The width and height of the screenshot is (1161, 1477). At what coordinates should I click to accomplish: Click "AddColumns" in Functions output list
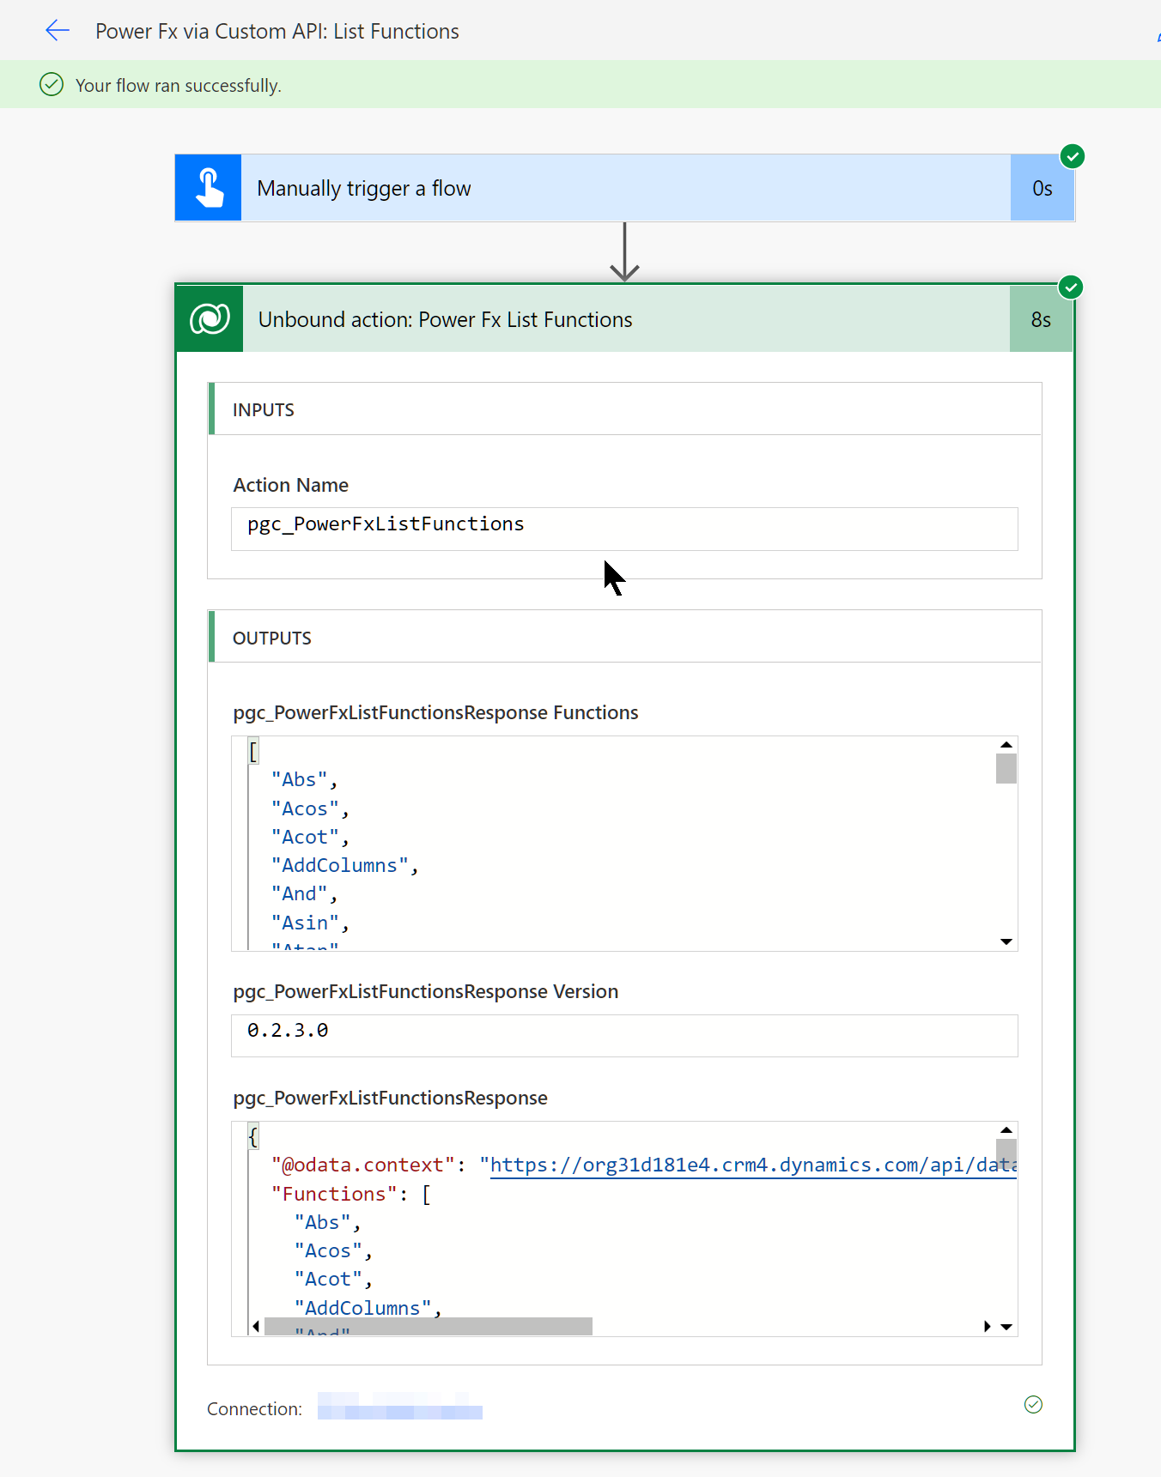tap(339, 866)
